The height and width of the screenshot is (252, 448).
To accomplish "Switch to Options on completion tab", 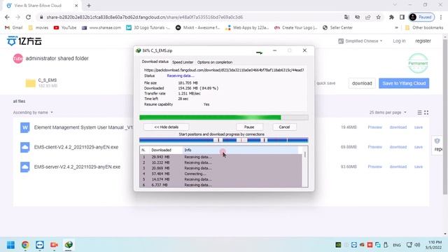I will tap(215, 62).
